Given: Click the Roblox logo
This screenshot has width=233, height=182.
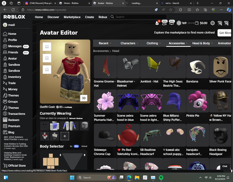Looking at the screenshot, I should coord(14,17).
